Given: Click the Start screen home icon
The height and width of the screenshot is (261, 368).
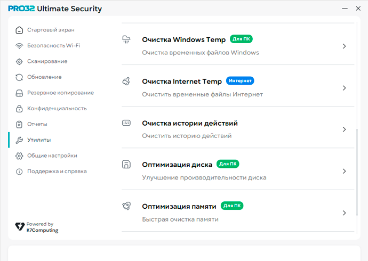Looking at the screenshot, I should point(19,30).
